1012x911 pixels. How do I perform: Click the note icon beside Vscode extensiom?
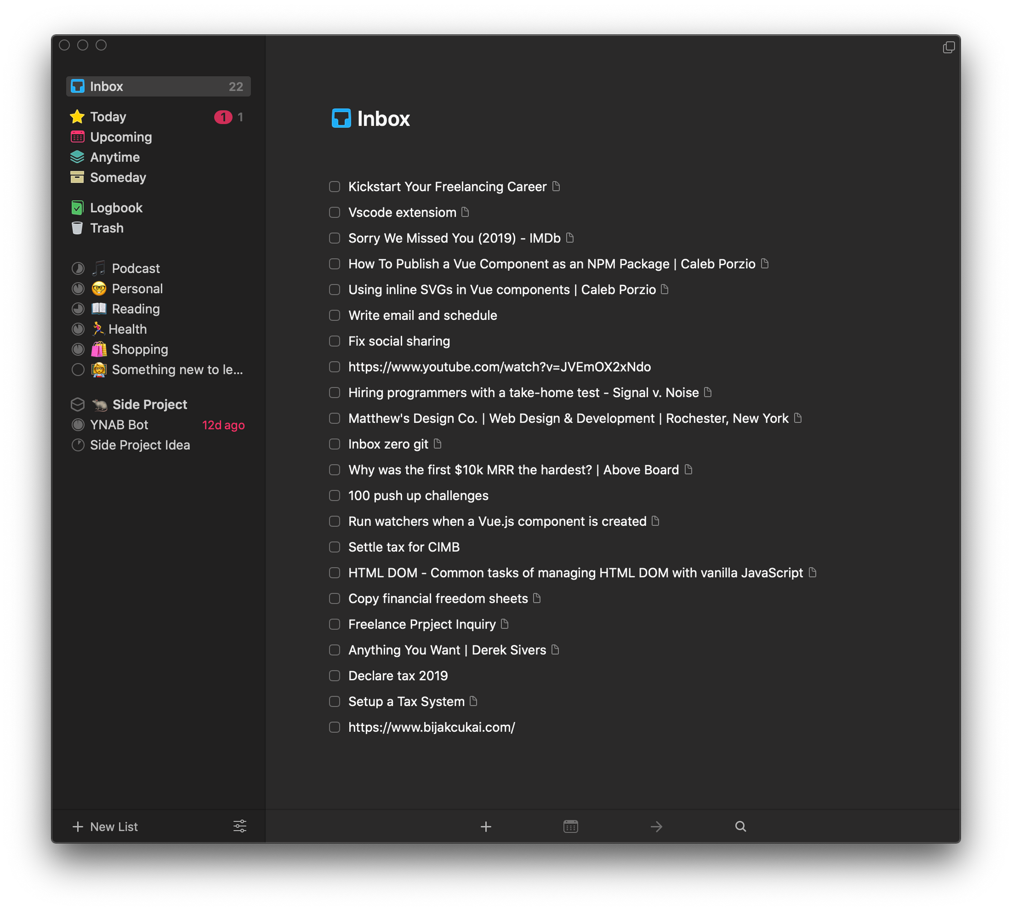pos(466,212)
